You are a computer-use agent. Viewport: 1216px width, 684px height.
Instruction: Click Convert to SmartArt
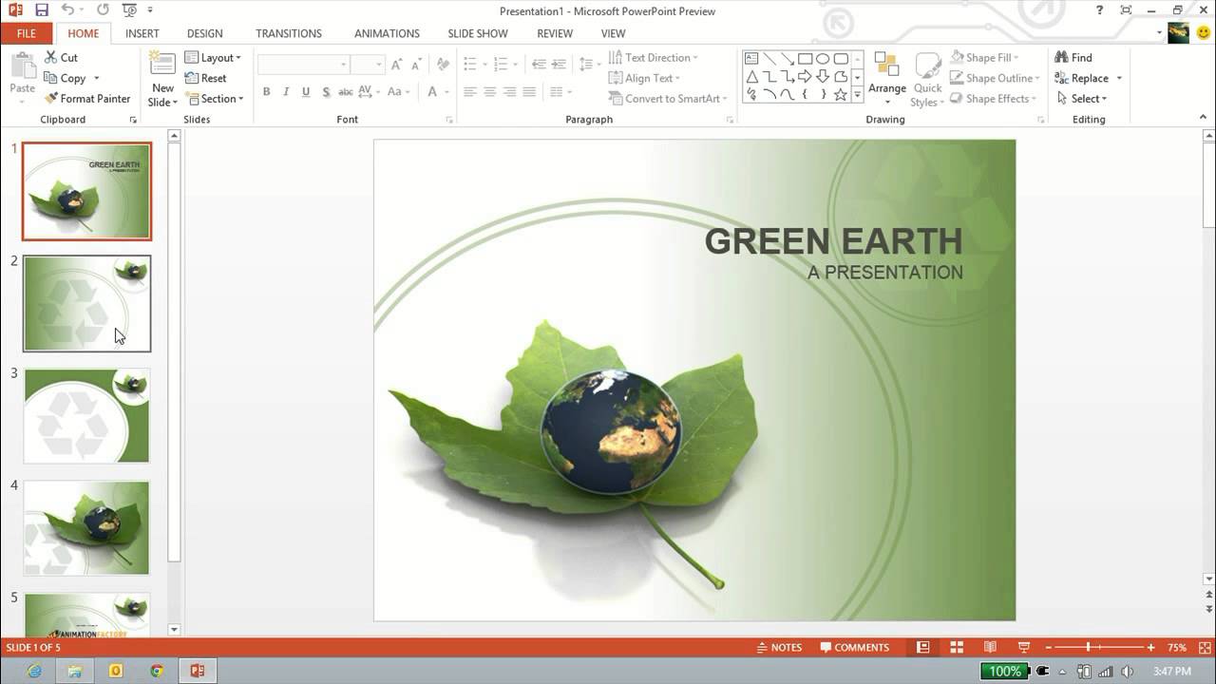coord(667,99)
